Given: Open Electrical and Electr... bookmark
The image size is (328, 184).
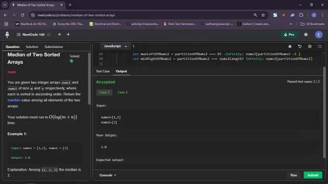Looking at the screenshot, I should coord(106,24).
